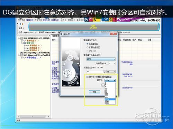Select 主磁盘分区 partition type
This screenshot has width=173, height=129.
(x=87, y=44)
